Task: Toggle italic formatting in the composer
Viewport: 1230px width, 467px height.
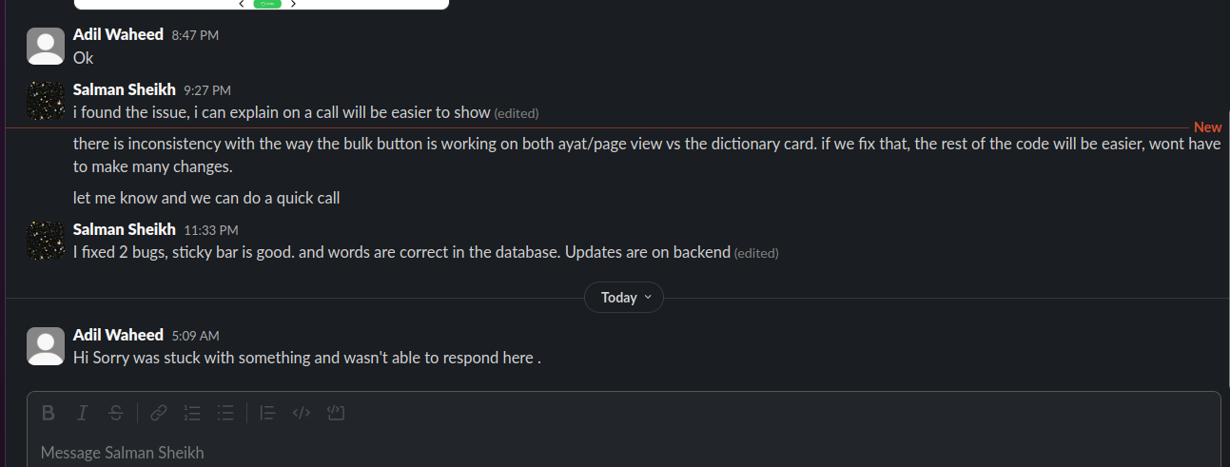Action: tap(83, 413)
